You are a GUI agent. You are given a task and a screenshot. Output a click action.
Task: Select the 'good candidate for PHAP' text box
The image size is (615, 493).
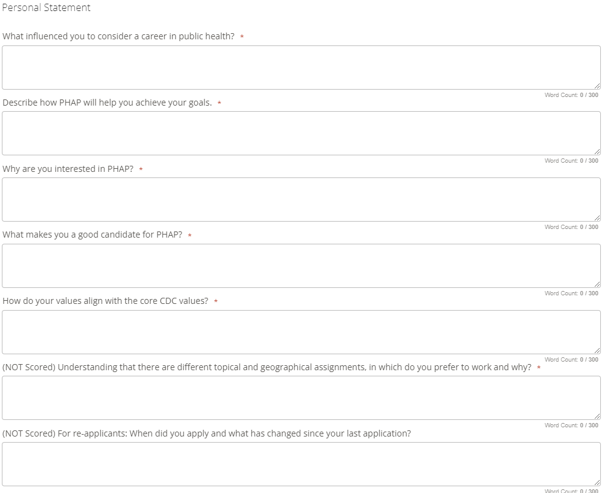pos(301,266)
